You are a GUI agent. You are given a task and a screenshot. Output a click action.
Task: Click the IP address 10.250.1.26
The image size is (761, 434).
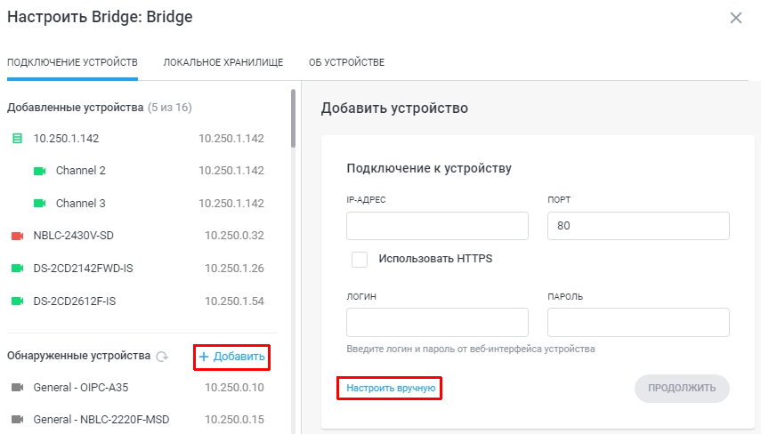click(x=234, y=269)
